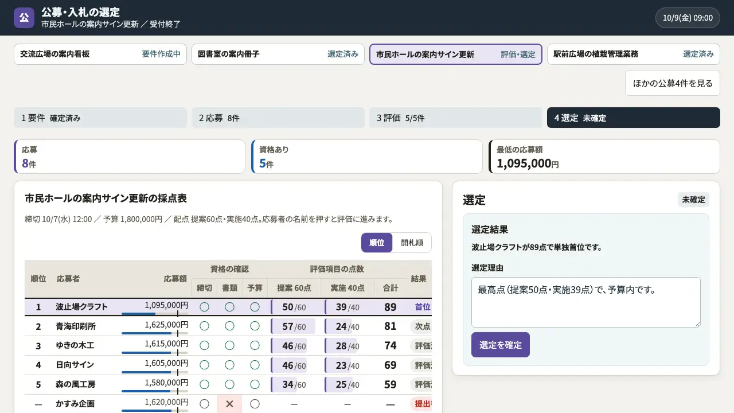Click the red × in かすみ企画's 書類 cell
Image resolution: width=734 pixels, height=413 pixels.
[x=229, y=404]
